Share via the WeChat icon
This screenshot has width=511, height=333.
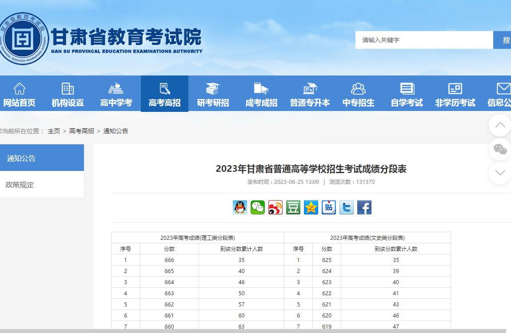(258, 207)
